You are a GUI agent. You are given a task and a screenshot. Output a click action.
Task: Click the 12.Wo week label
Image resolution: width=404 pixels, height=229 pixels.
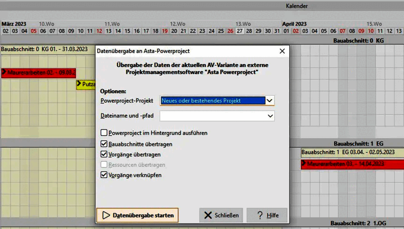pyautogui.click(x=178, y=24)
